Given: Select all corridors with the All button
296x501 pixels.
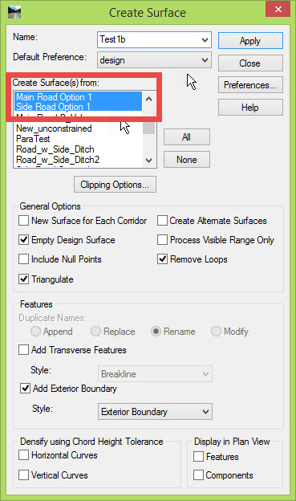Looking at the screenshot, I should click(x=187, y=137).
